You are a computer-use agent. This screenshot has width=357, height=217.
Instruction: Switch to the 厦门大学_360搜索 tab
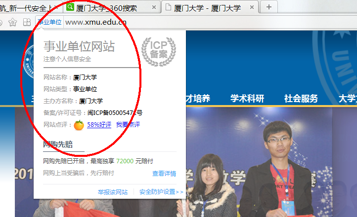click(x=112, y=7)
